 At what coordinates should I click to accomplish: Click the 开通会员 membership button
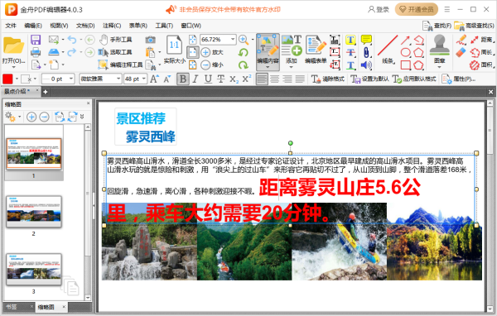(416, 9)
